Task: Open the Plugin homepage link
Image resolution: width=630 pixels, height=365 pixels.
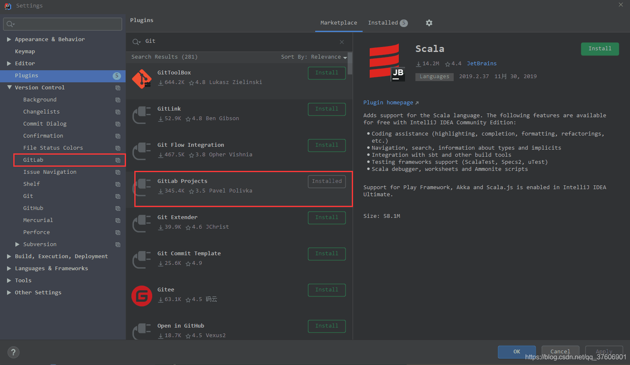Action: 391,103
